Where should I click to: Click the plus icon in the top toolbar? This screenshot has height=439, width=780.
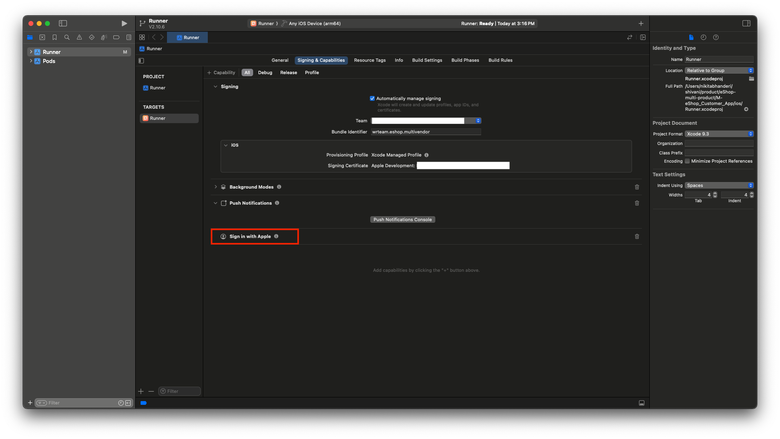641,23
